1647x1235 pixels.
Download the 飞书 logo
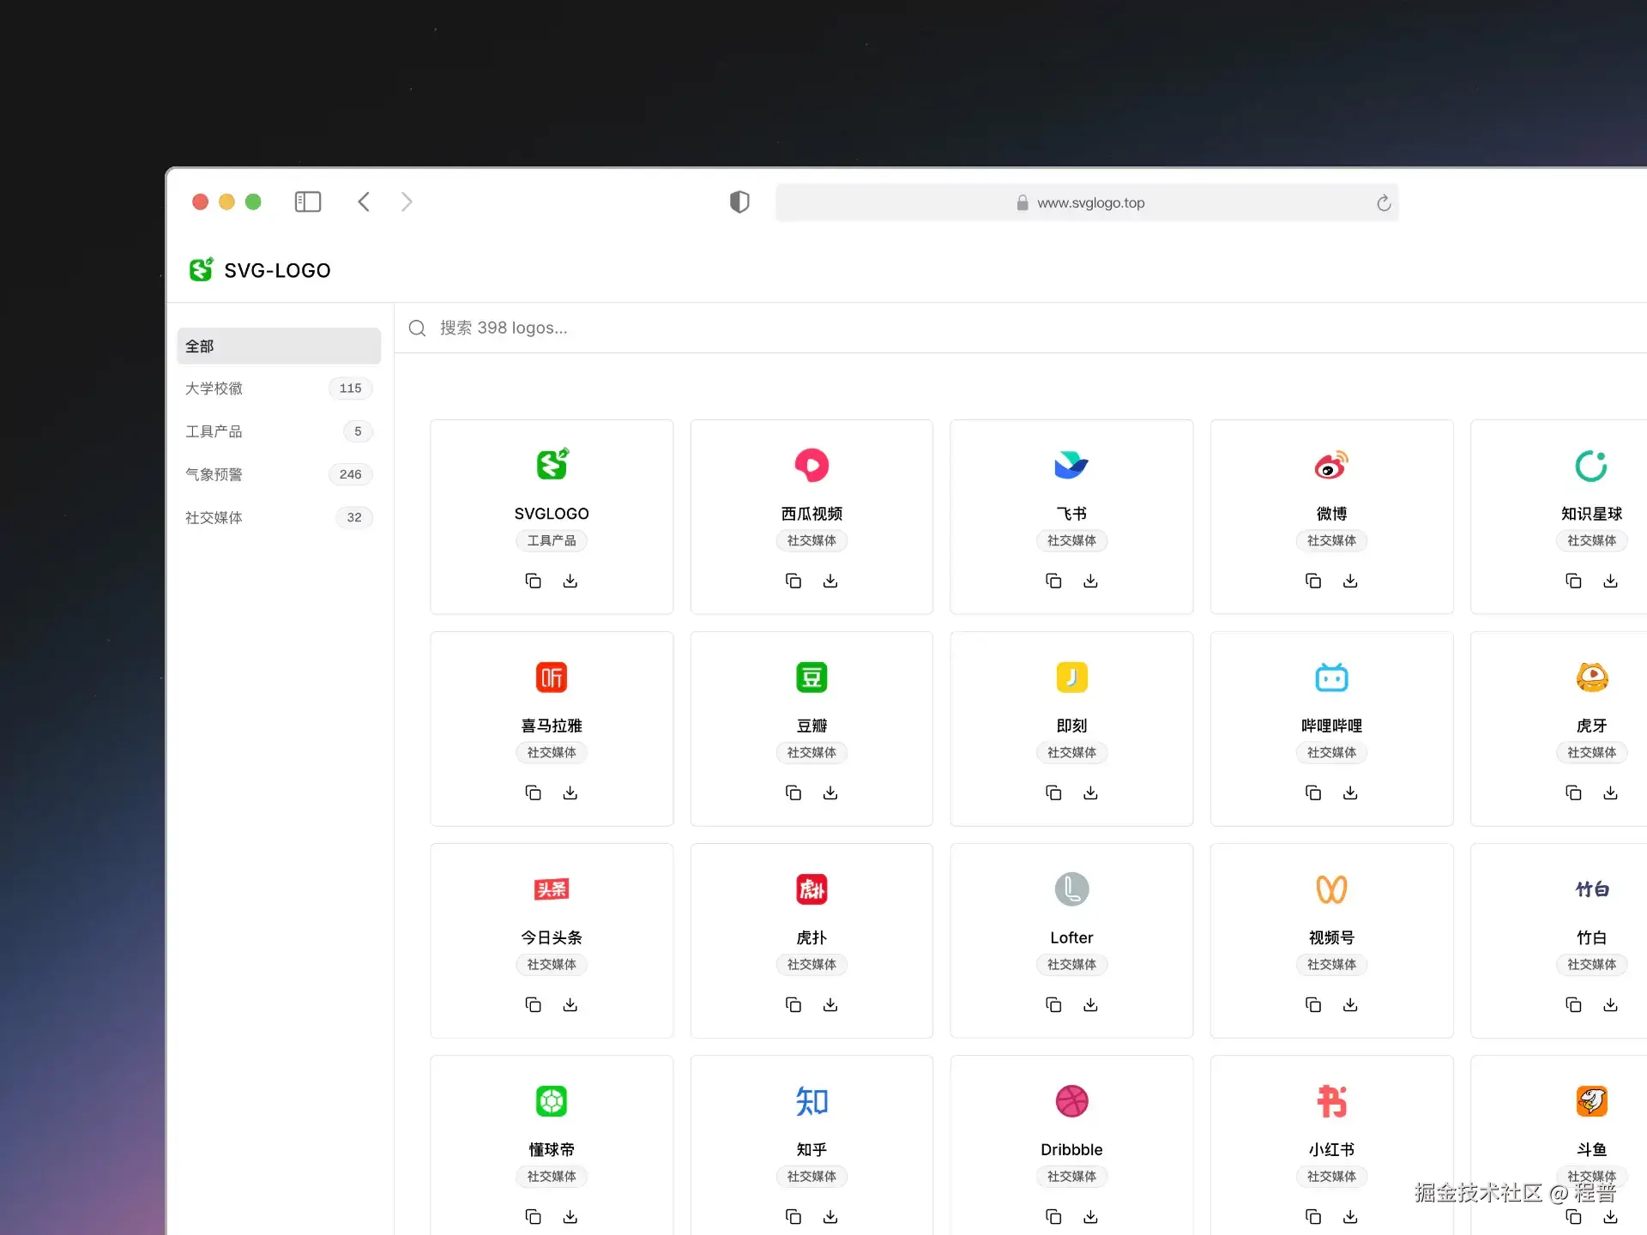tap(1090, 580)
